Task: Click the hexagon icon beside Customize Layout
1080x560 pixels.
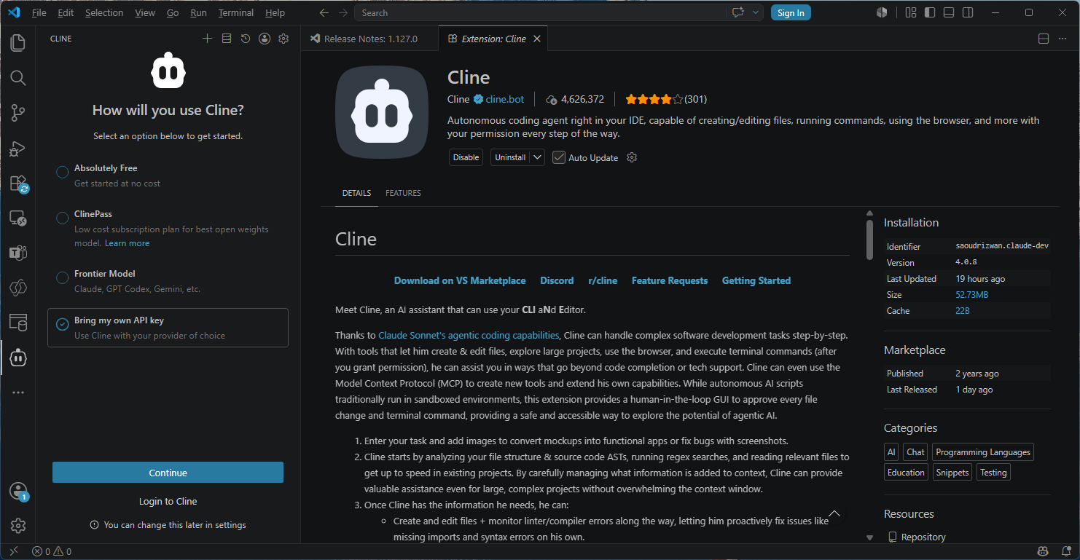Action: point(882,12)
